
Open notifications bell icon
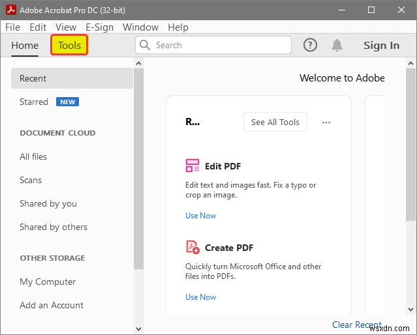point(337,45)
